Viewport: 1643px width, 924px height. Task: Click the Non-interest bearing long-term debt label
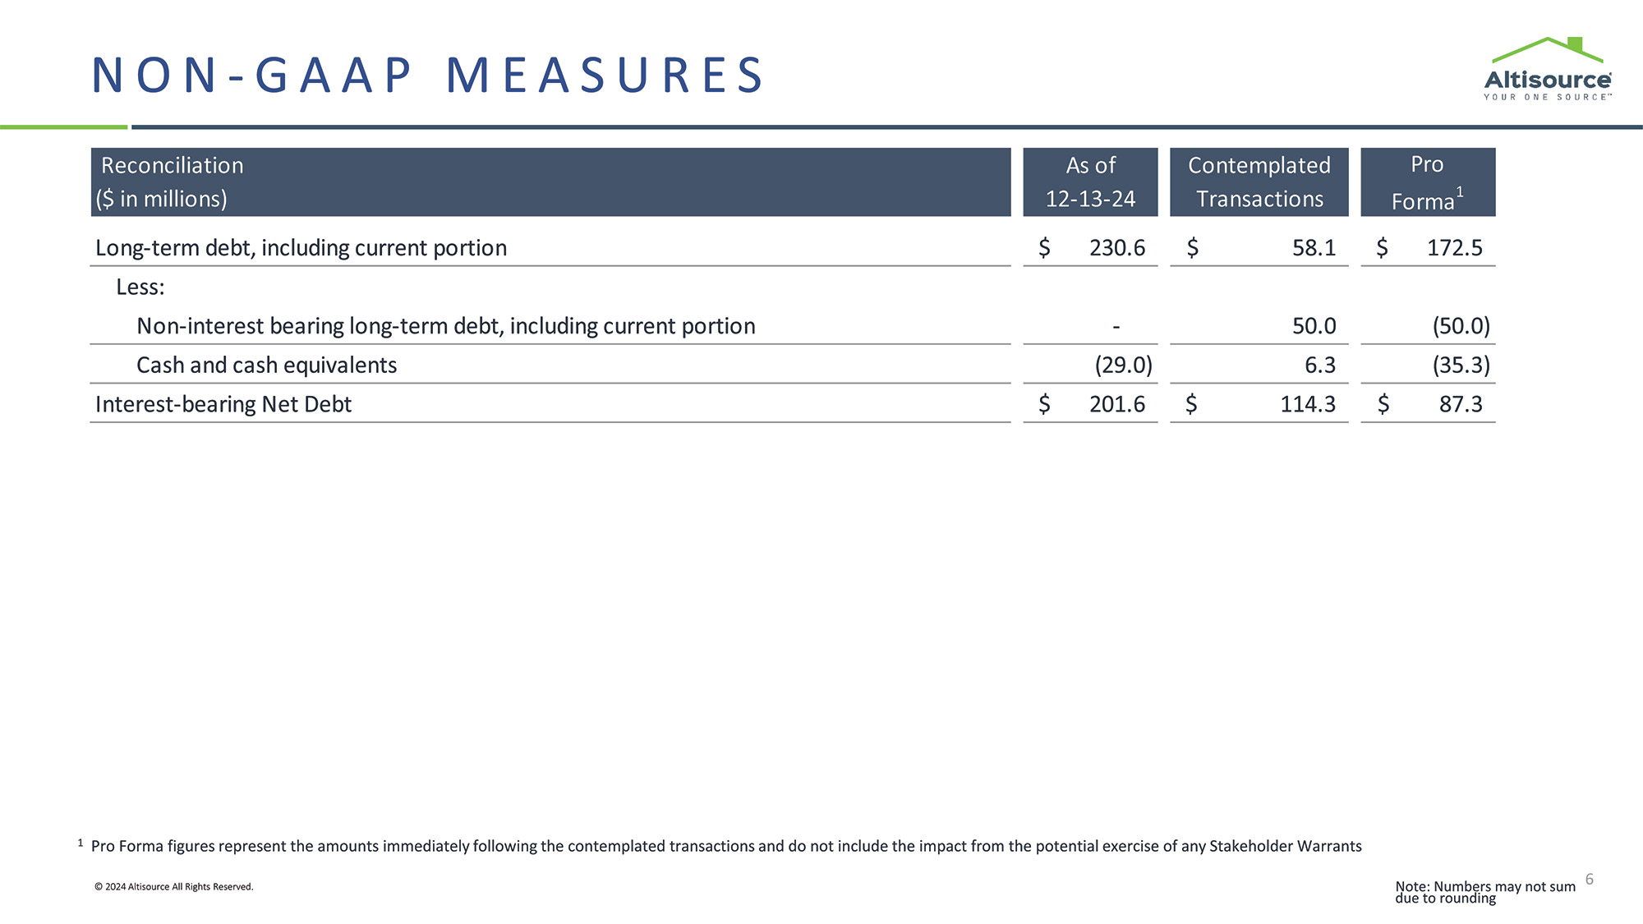445,326
